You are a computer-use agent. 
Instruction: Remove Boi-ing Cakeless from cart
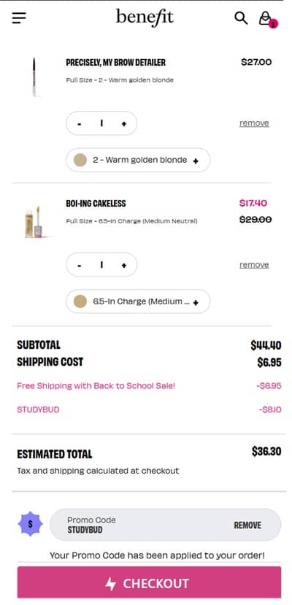point(254,265)
